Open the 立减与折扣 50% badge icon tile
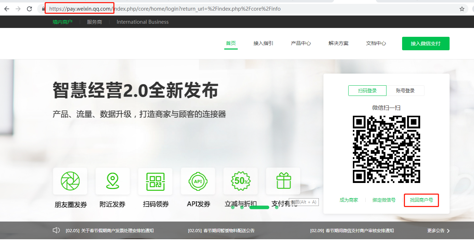The height and width of the screenshot is (241, 474). pos(241,181)
